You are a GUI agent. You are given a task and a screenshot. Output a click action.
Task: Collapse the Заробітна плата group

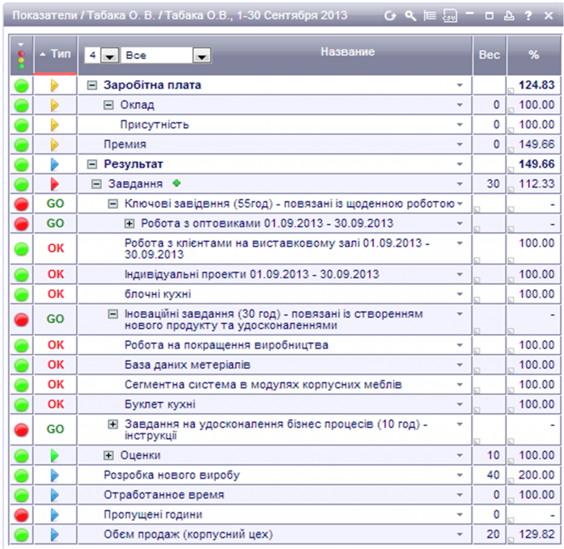[x=93, y=85]
